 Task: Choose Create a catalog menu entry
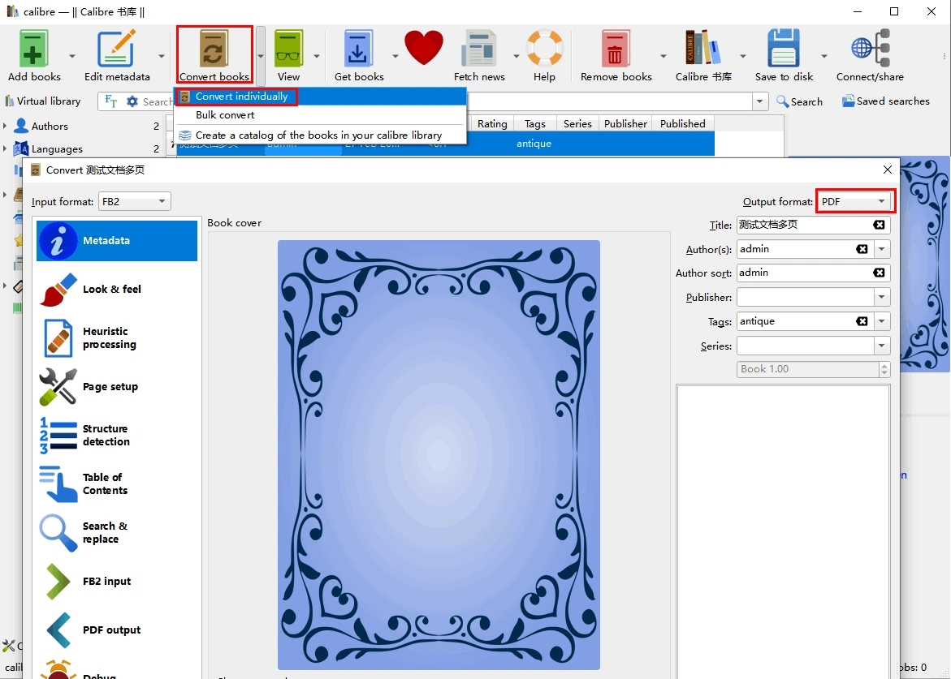coord(318,135)
